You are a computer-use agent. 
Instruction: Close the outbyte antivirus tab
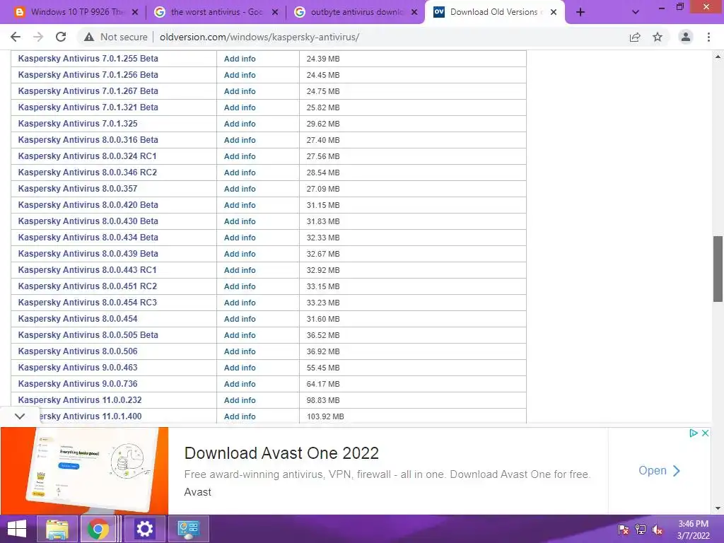point(414,12)
